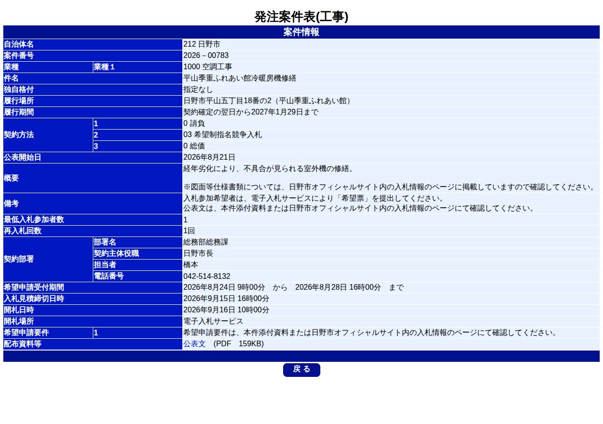Click the value 1000 空調工事
This screenshot has width=603, height=424.
(x=208, y=67)
